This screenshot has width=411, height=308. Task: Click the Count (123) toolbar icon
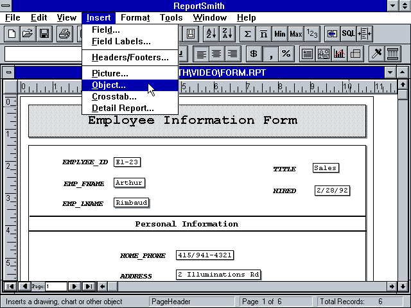click(x=312, y=34)
